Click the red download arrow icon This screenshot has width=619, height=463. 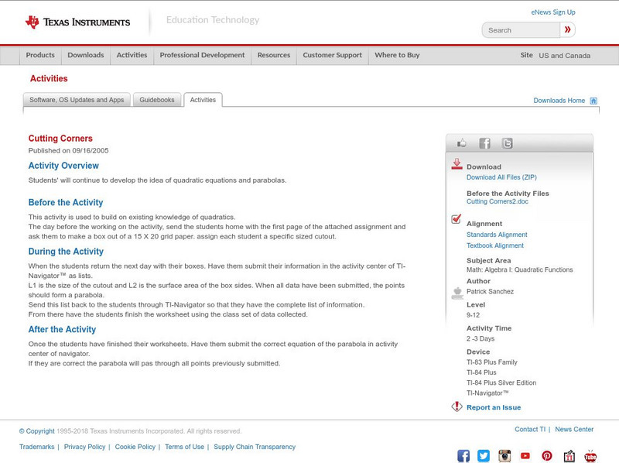pyautogui.click(x=457, y=164)
